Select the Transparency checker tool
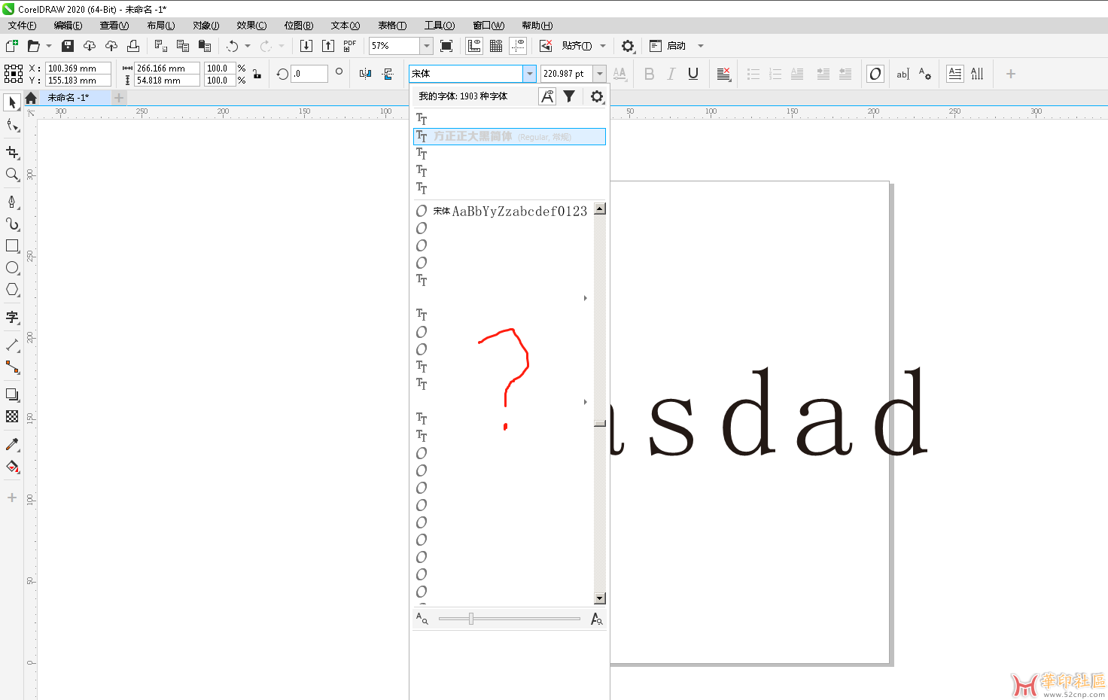 (x=12, y=416)
